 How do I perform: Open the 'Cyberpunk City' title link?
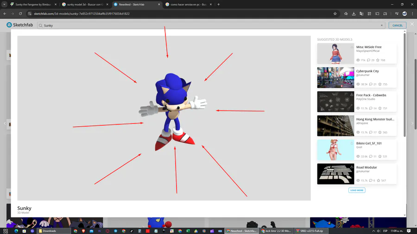[367, 71]
